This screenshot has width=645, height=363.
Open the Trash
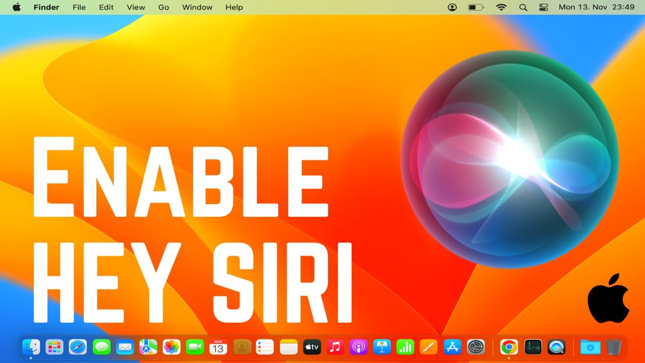(x=613, y=347)
